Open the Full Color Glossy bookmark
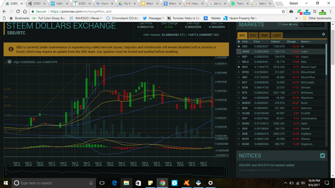 49,18
